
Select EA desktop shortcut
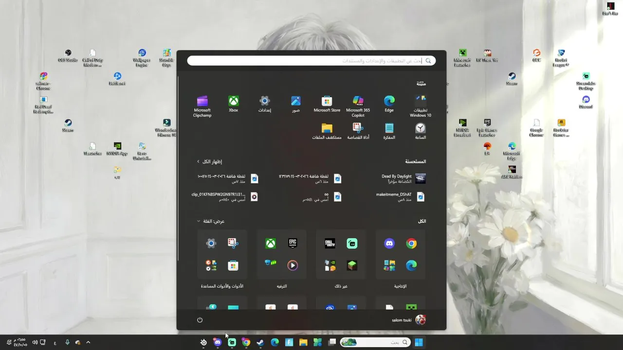(x=487, y=149)
